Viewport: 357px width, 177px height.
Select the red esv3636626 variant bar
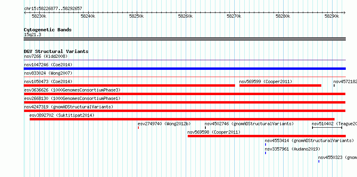(185, 94)
